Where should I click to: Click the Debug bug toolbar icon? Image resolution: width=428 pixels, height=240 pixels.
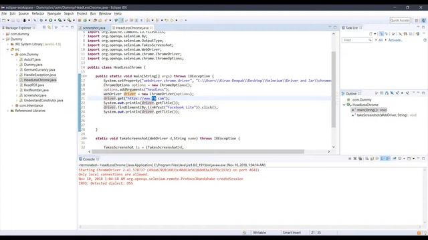click(41, 20)
